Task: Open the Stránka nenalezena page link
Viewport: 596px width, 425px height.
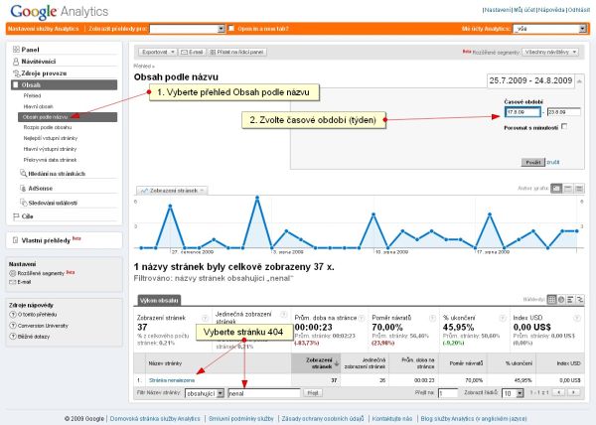Action: pyautogui.click(x=172, y=380)
